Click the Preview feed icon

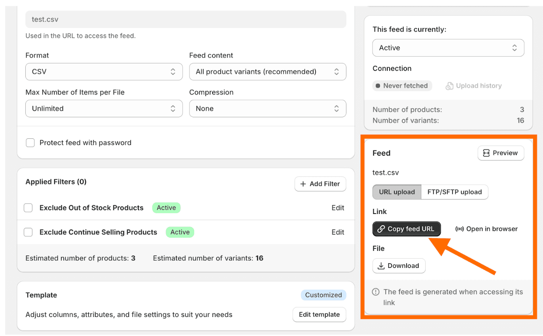(x=486, y=153)
